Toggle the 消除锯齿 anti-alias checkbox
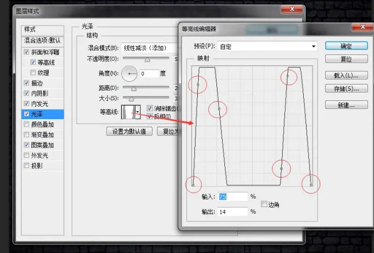Image resolution: width=374 pixels, height=253 pixels. (150, 108)
